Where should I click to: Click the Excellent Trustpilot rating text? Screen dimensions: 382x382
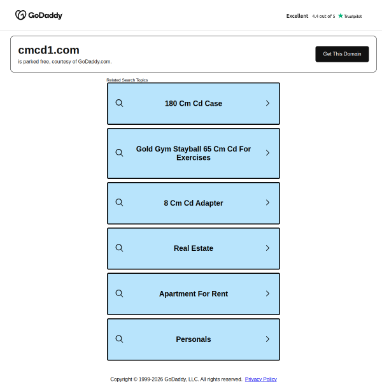coord(297,16)
